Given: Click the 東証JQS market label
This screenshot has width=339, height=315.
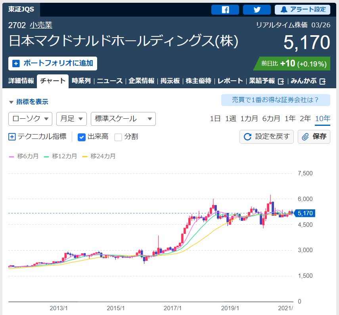Looking at the screenshot, I should click(21, 9).
